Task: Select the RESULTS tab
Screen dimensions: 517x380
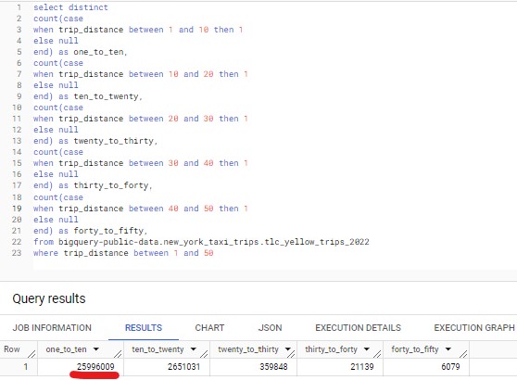Action: click(x=144, y=327)
